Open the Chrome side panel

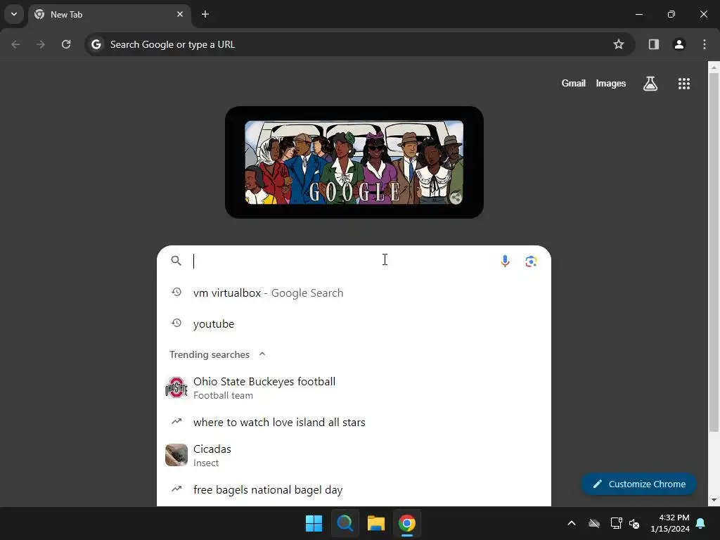pos(653,44)
